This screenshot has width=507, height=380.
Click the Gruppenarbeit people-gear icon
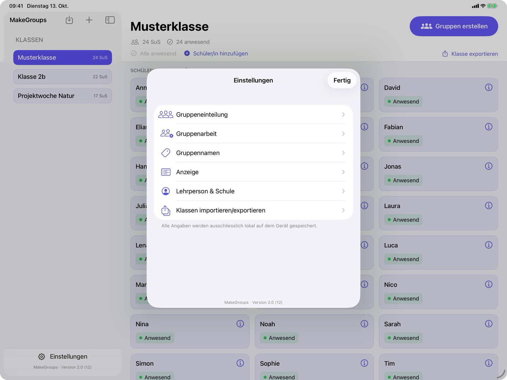click(x=167, y=134)
